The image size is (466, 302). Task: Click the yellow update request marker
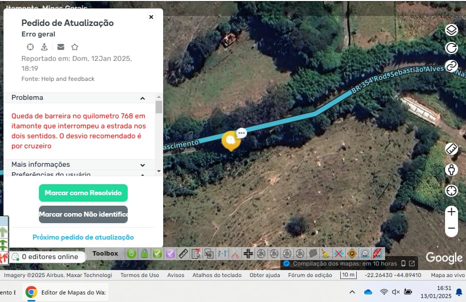pos(231,141)
